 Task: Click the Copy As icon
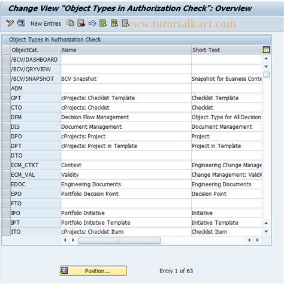[x=70, y=23]
